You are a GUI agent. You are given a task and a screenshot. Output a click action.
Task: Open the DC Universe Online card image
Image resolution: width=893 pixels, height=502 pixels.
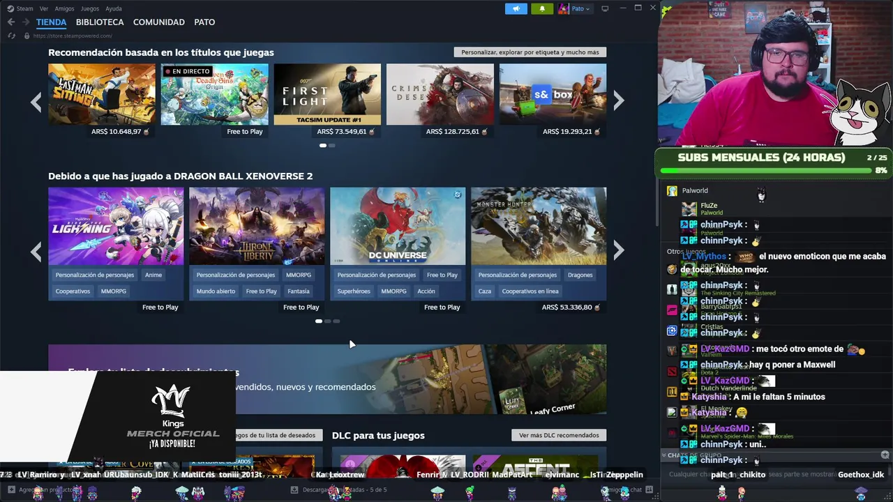(x=398, y=226)
